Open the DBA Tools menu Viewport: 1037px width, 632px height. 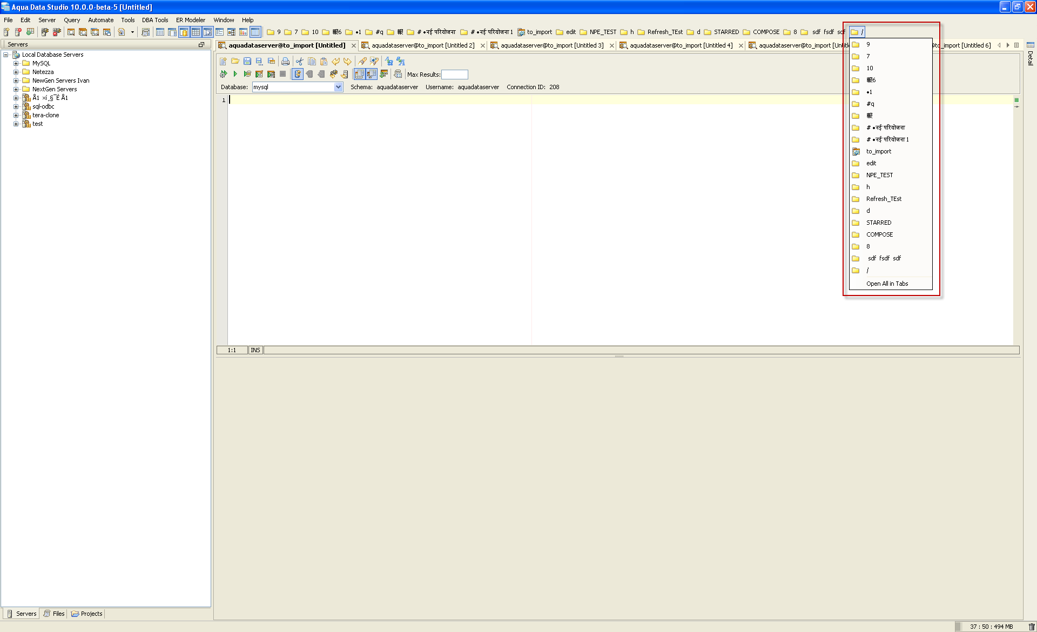(155, 20)
